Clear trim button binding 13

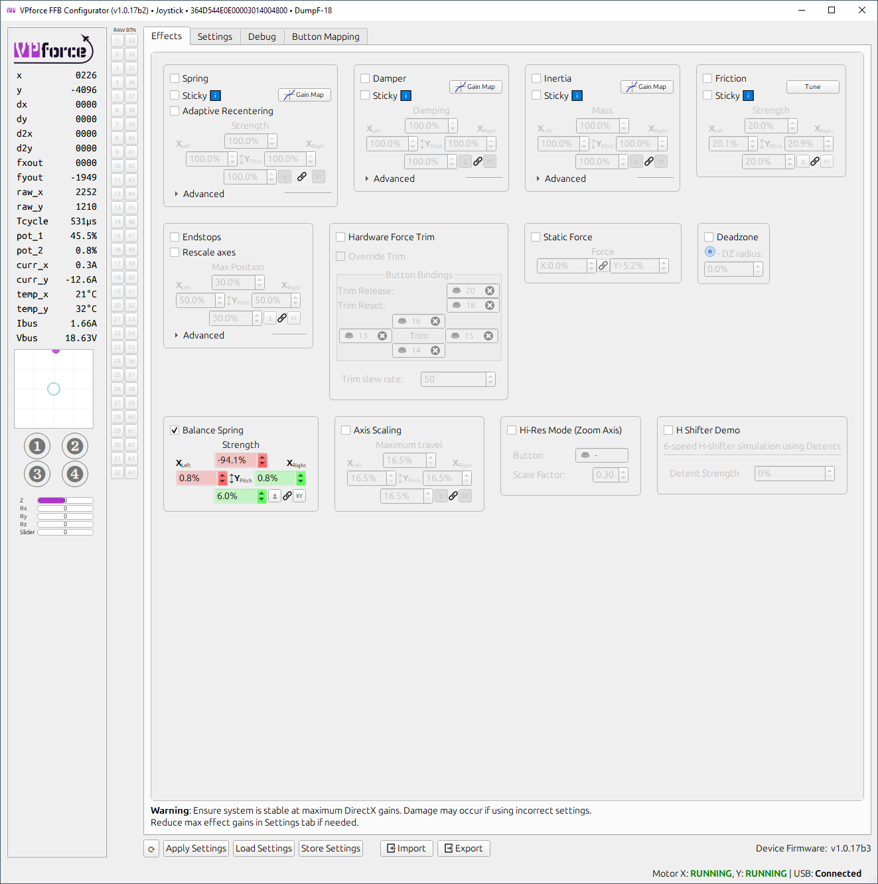(382, 336)
